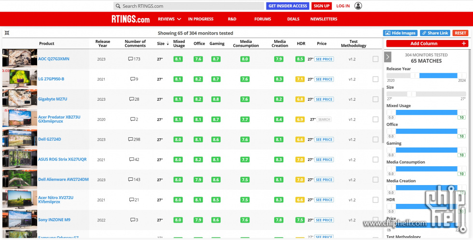Click See Price for AOC Q27G3XMN
Screen dimensions: 473x240
[324, 59]
